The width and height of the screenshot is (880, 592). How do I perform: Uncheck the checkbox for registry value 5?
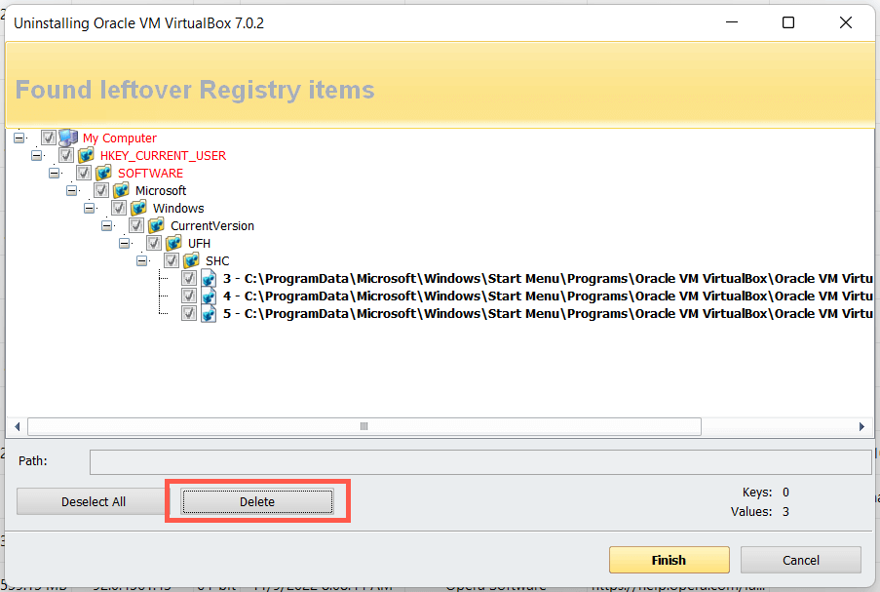coord(189,313)
